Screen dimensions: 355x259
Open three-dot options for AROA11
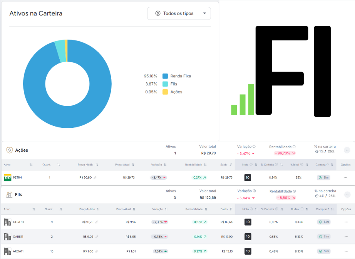point(346,251)
